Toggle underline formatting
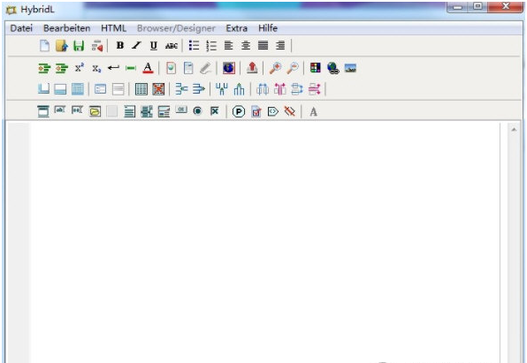This screenshot has height=363, width=527. point(154,45)
